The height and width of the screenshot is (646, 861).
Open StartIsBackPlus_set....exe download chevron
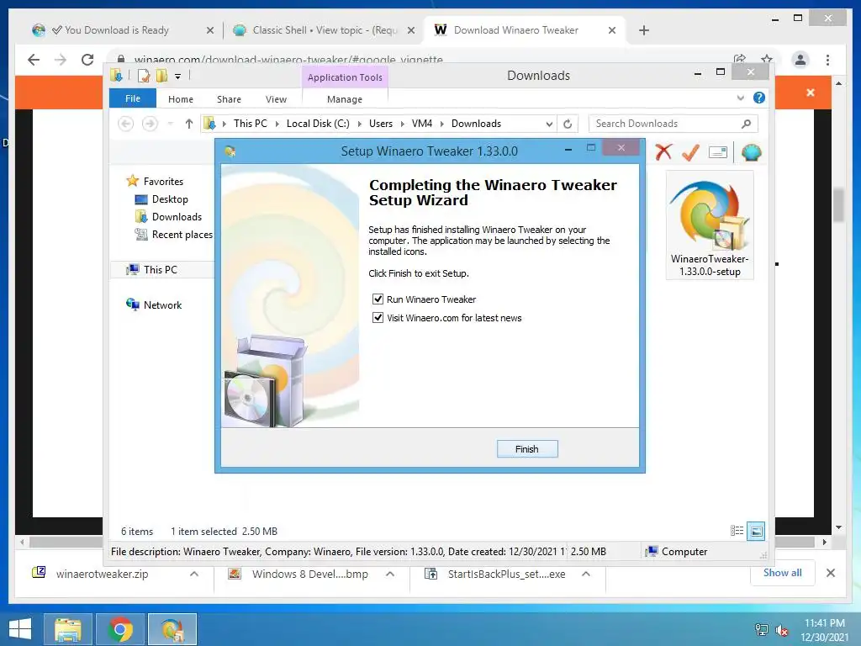click(586, 574)
